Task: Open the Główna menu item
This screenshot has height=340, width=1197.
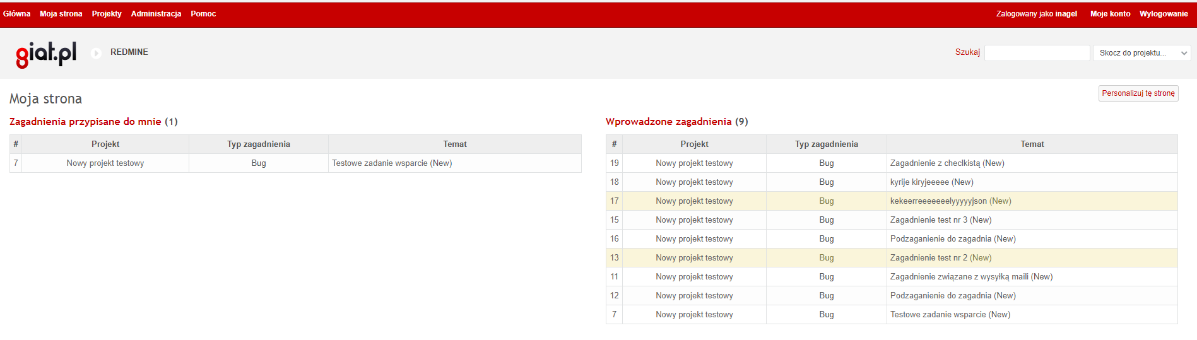Action: 16,14
